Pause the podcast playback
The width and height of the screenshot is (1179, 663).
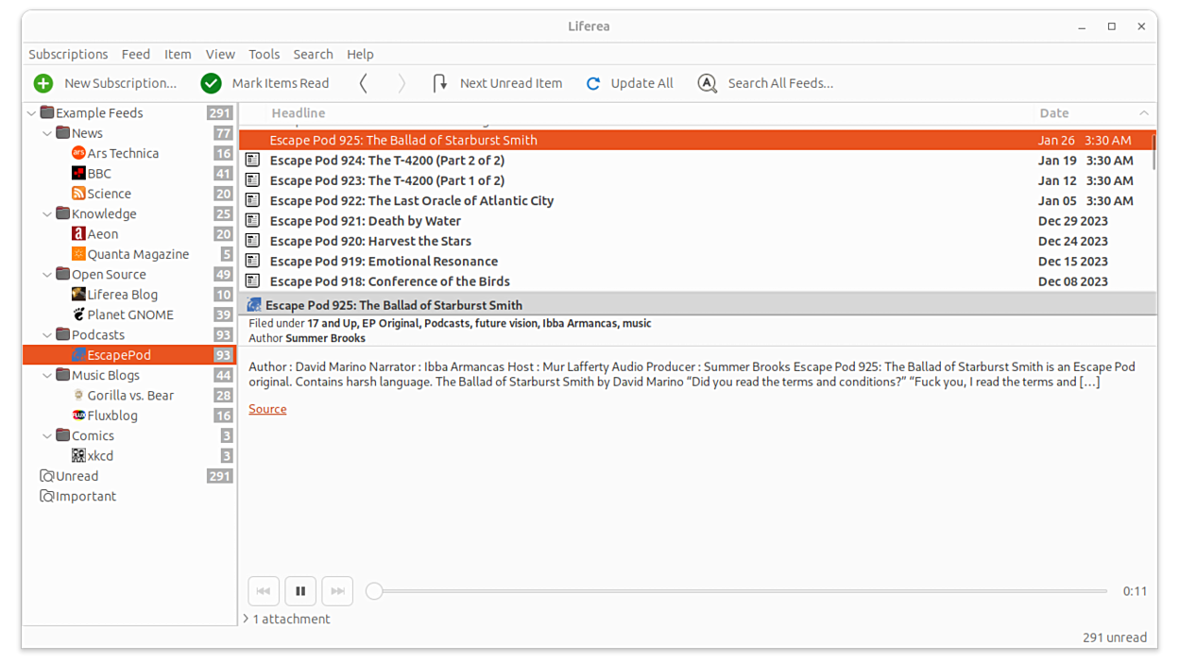(300, 591)
